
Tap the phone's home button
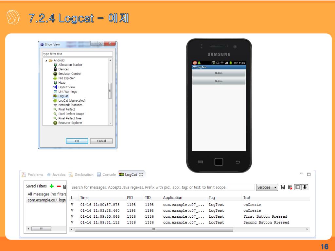point(219,162)
